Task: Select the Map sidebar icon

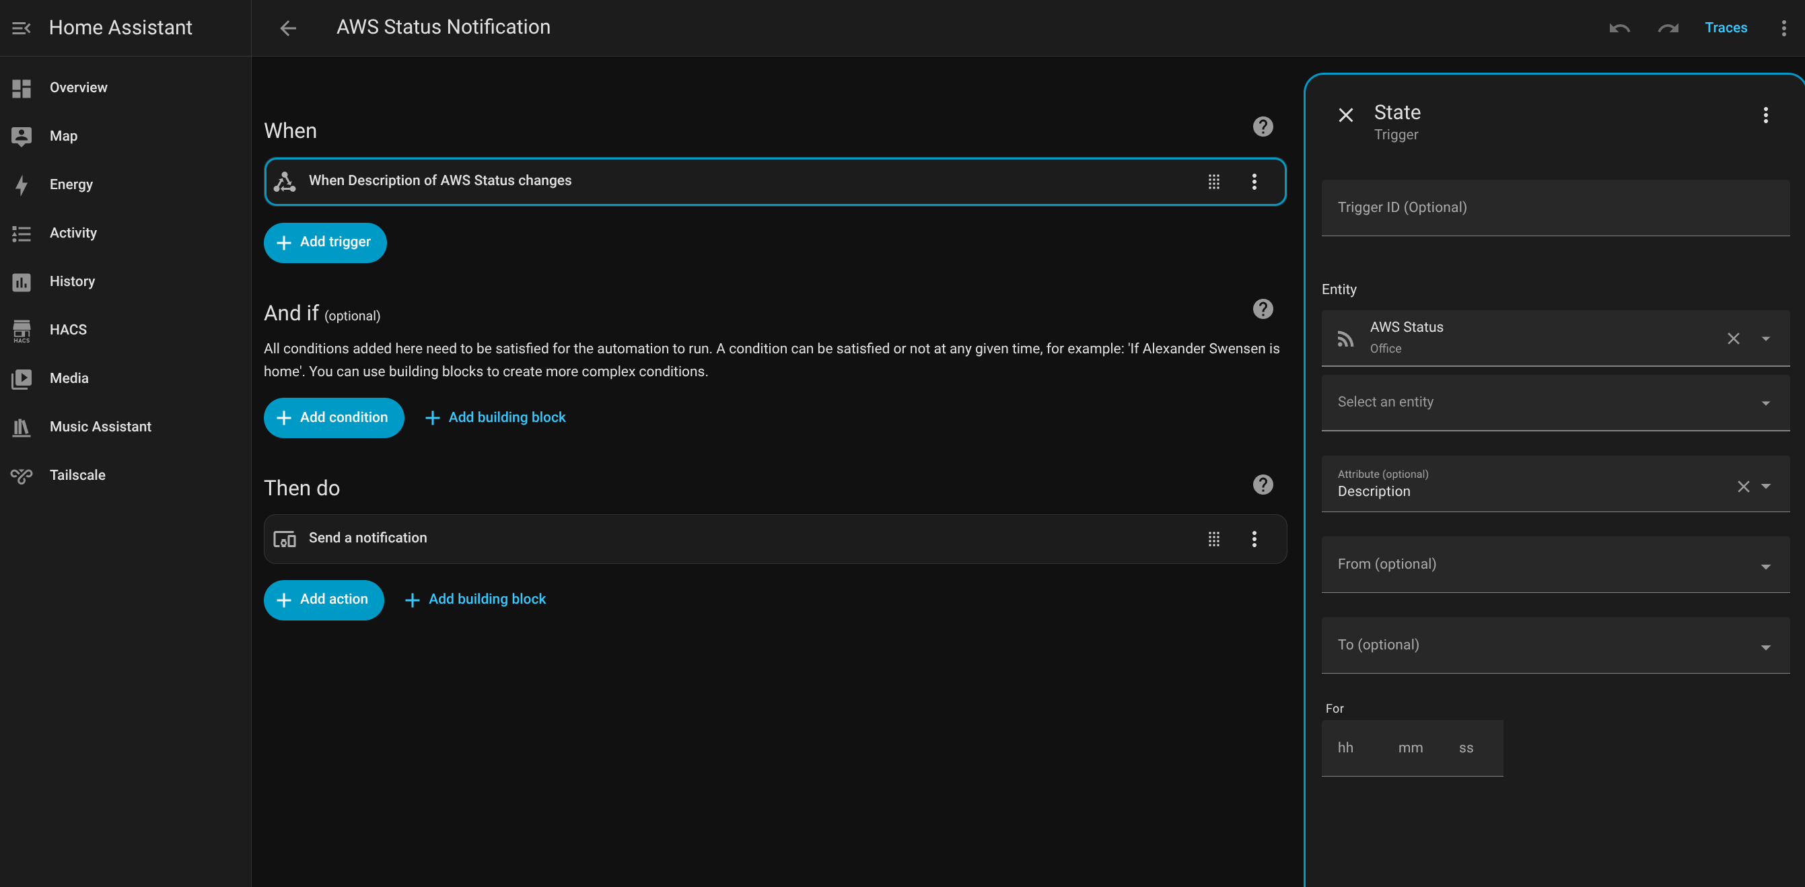Action: (x=21, y=135)
